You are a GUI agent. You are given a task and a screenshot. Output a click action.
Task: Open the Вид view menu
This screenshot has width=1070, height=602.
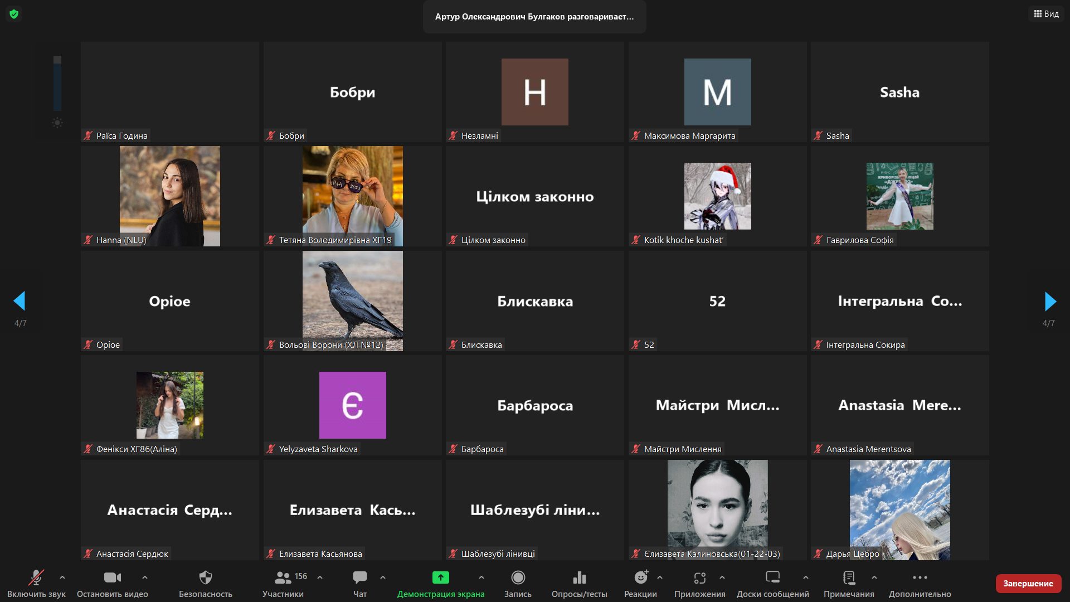coord(1046,14)
